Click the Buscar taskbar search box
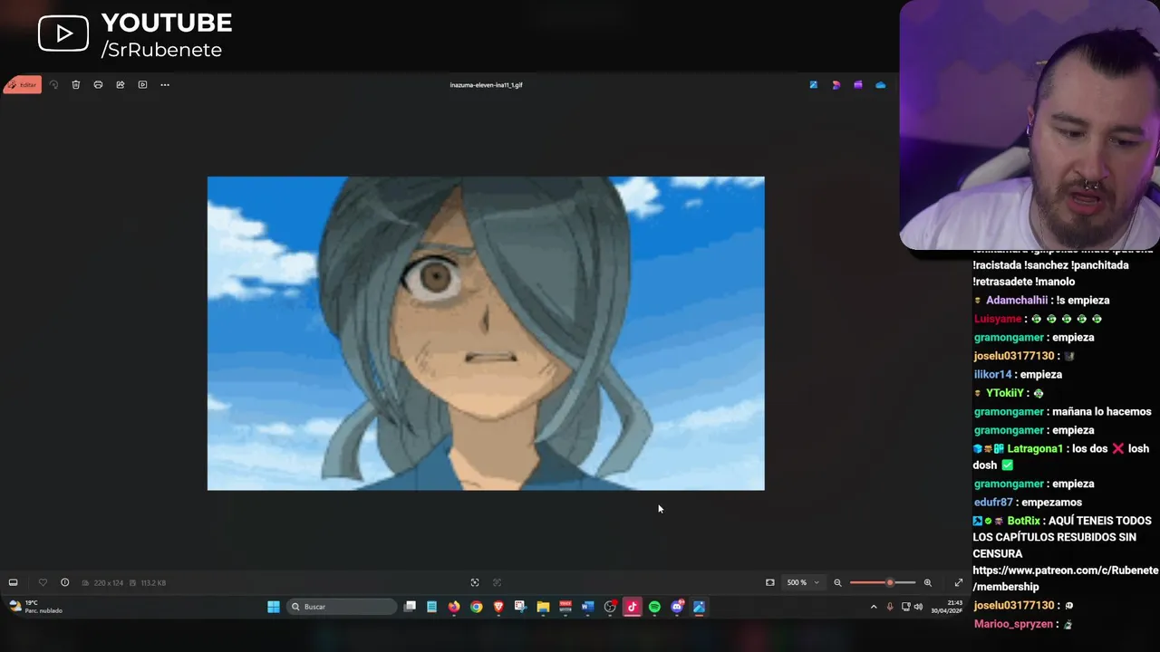The height and width of the screenshot is (652, 1160). pos(342,607)
